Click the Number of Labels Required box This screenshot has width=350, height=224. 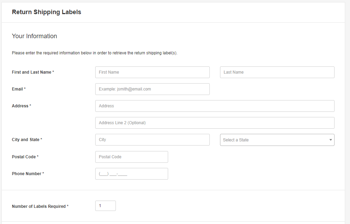coord(105,206)
